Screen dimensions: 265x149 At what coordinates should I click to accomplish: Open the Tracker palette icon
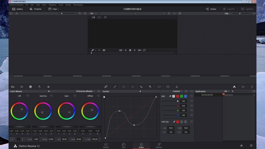click(x=132, y=87)
